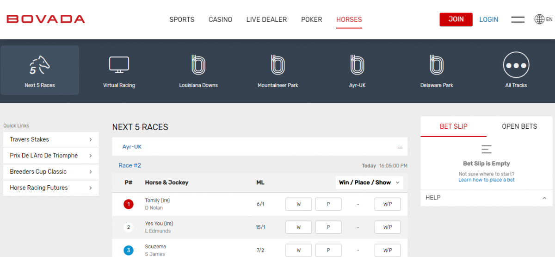
Task: Choose the Louisiana Downs track icon
Action: (198, 65)
